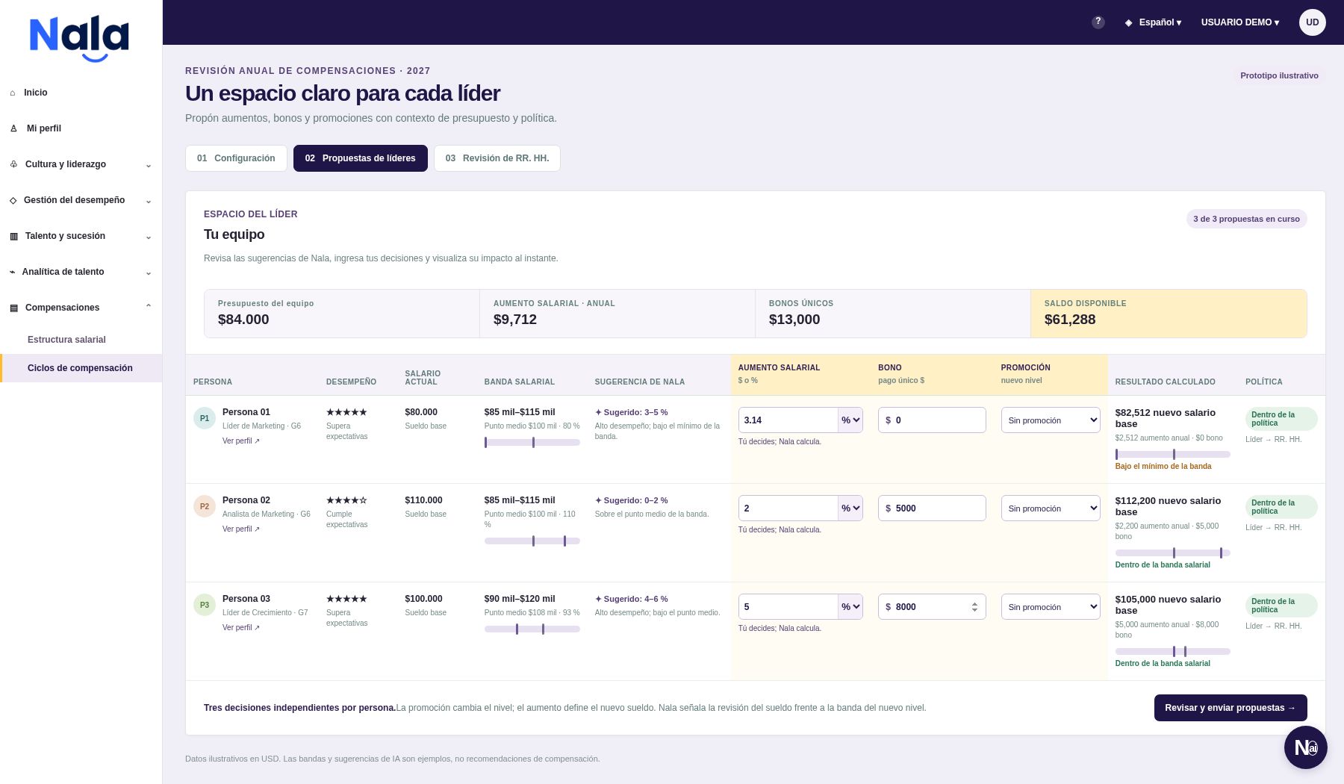
Task: Click Persona 03 calculated result band bar
Action: 1172,652
